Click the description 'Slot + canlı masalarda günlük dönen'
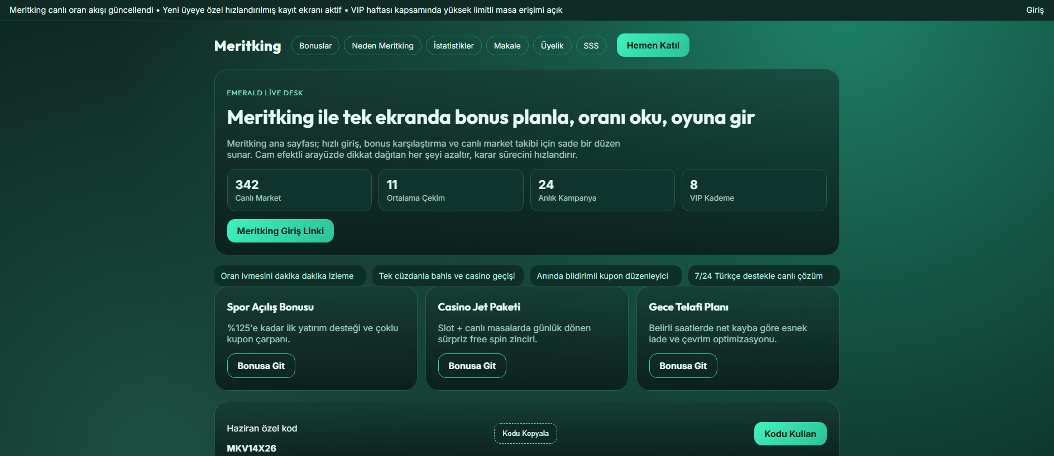The height and width of the screenshot is (456, 1054). (514, 333)
